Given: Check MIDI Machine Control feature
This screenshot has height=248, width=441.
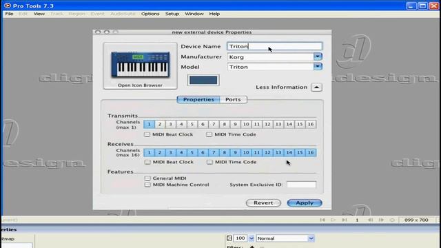Looking at the screenshot, I should [147, 185].
